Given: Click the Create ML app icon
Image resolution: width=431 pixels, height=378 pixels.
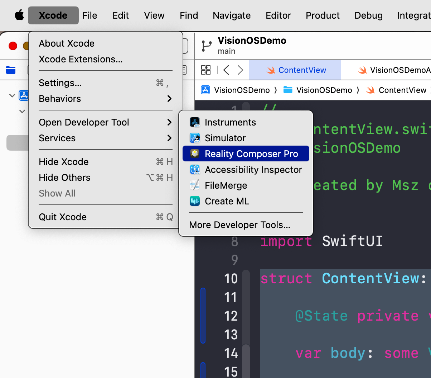Looking at the screenshot, I should (195, 201).
